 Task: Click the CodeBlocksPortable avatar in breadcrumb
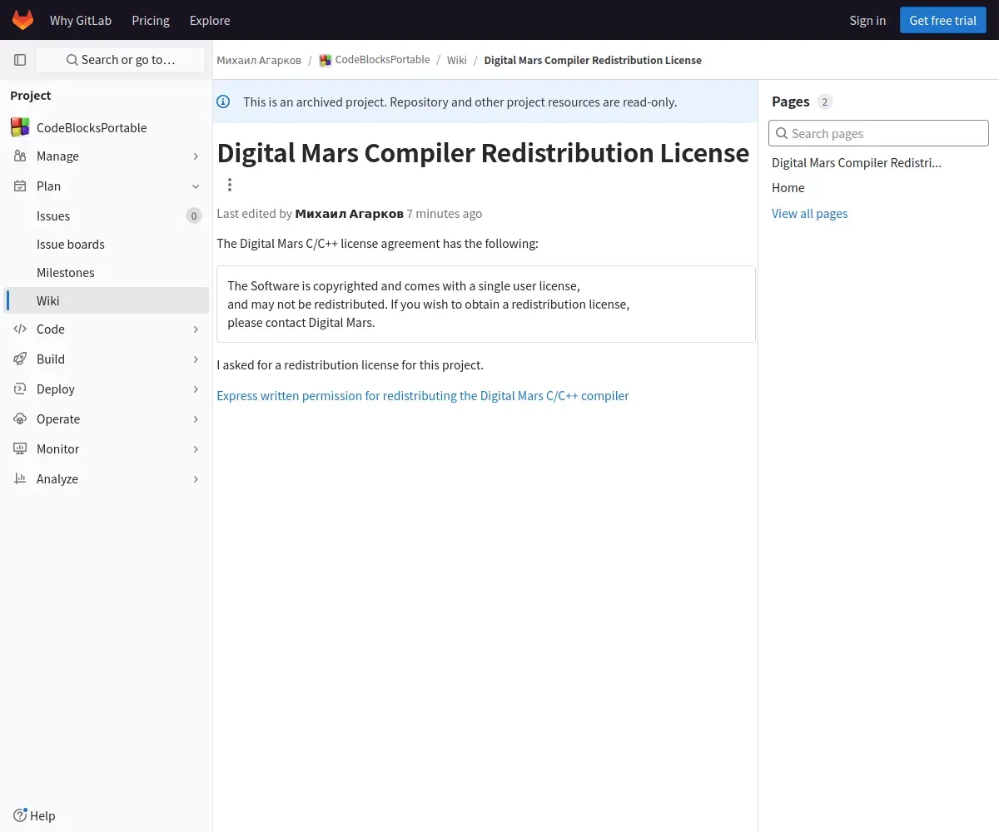[326, 61]
